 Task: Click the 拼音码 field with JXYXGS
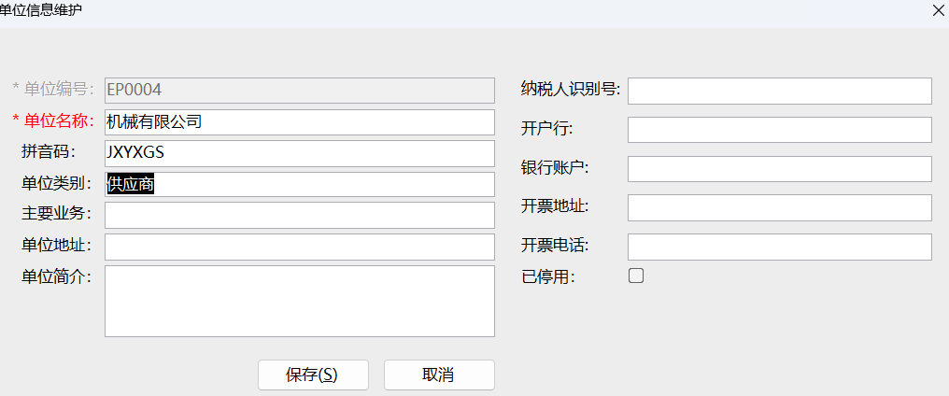[300, 153]
